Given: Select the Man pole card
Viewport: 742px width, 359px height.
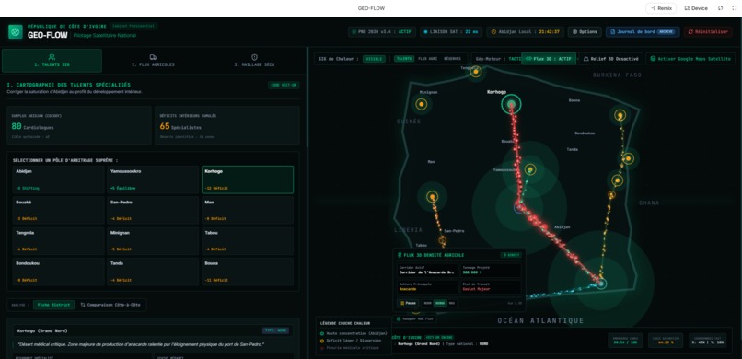Looking at the screenshot, I should click(x=248, y=210).
